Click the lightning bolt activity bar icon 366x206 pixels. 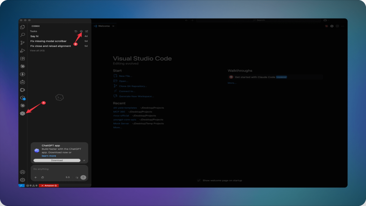(x=23, y=74)
